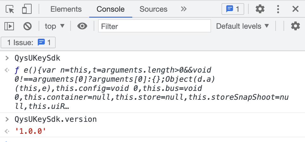Open the Default levels dropdown
This screenshot has height=142, width=305.
(x=242, y=26)
